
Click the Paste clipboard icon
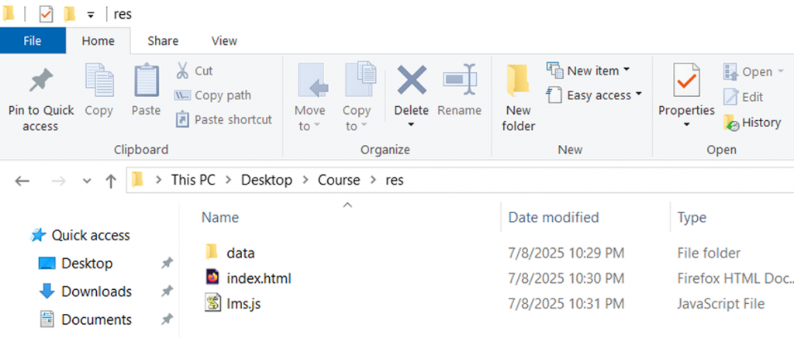pyautogui.click(x=145, y=81)
